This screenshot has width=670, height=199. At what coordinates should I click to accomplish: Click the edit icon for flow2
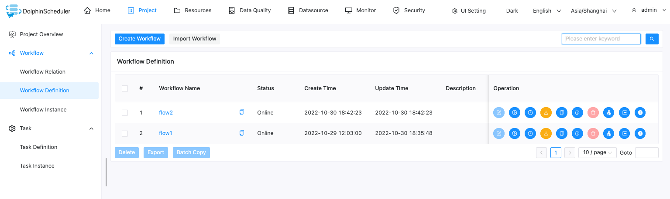point(499,112)
